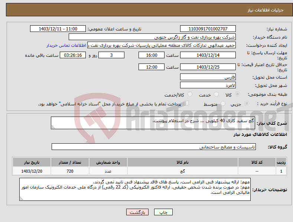This screenshot has height=222, width=293.
Task: Click the announcement date field 1403/12/11 - 11:00
Action: 58,29
